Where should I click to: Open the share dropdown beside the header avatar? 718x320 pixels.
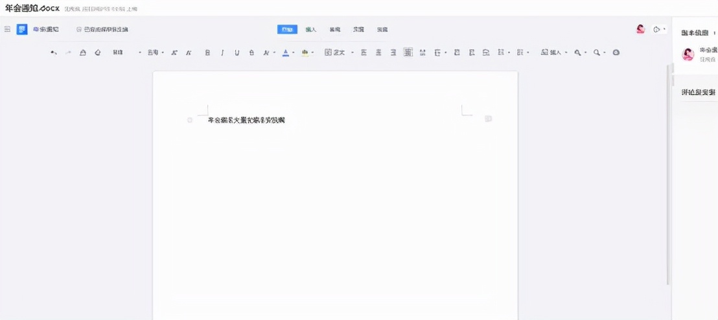[x=659, y=29]
